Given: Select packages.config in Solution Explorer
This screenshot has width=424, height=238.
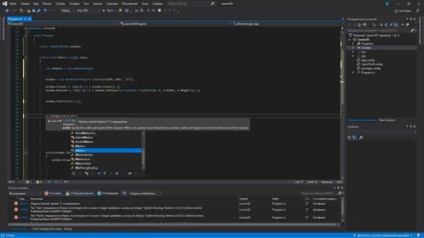Looking at the screenshot, I should (371, 69).
